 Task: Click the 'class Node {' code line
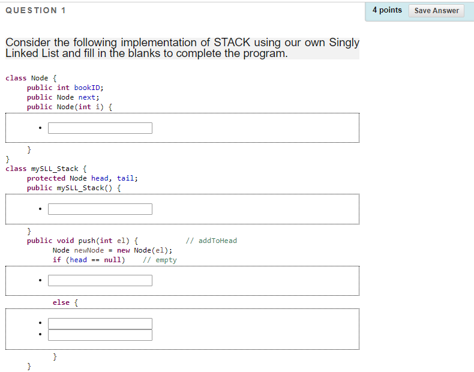[31, 78]
